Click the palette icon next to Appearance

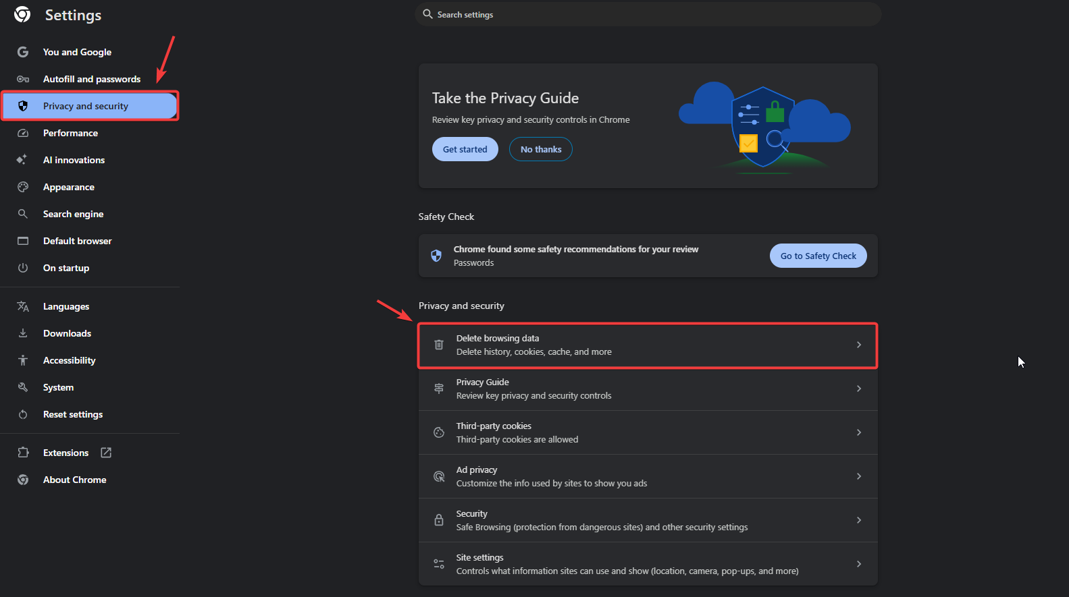[x=23, y=187]
